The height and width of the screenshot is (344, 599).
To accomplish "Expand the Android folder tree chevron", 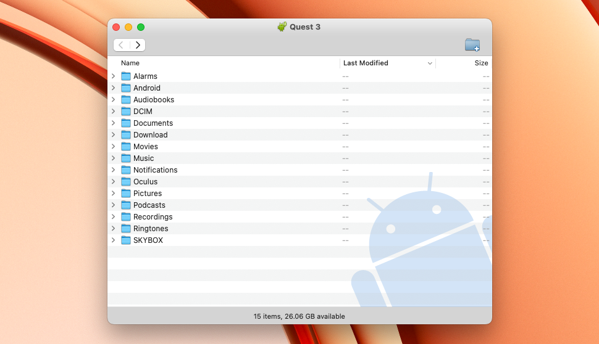I will pyautogui.click(x=113, y=88).
